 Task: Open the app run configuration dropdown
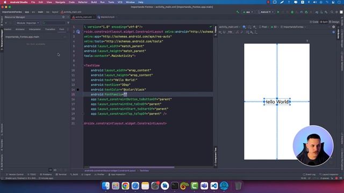click(248, 12)
